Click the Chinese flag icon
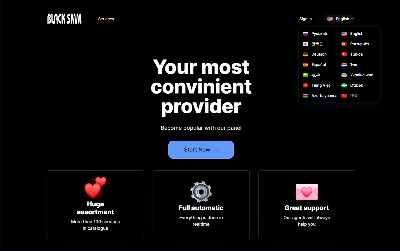This screenshot has height=251, width=400. point(344,96)
